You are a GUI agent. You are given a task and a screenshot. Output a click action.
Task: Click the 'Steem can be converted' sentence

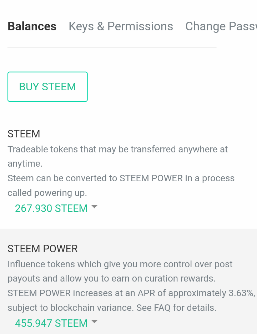coord(121,178)
